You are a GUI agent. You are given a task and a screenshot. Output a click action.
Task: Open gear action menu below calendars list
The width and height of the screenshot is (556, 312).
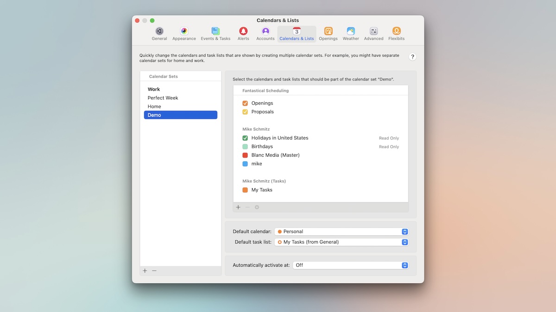[257, 207]
